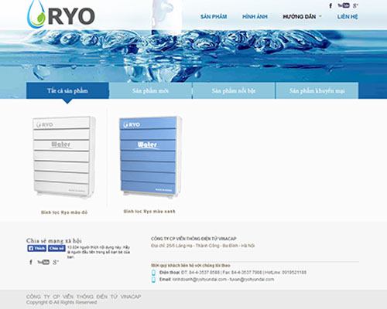Viewport: 387px width, 309px height.
Task: Switch to the Sản phẩm nổi bật tab
Action: 234,90
